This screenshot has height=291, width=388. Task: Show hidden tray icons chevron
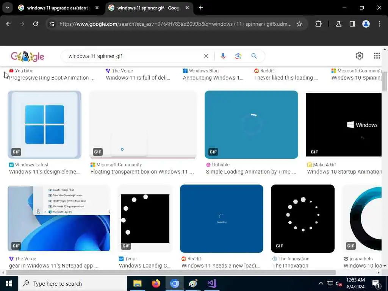tap(321, 283)
